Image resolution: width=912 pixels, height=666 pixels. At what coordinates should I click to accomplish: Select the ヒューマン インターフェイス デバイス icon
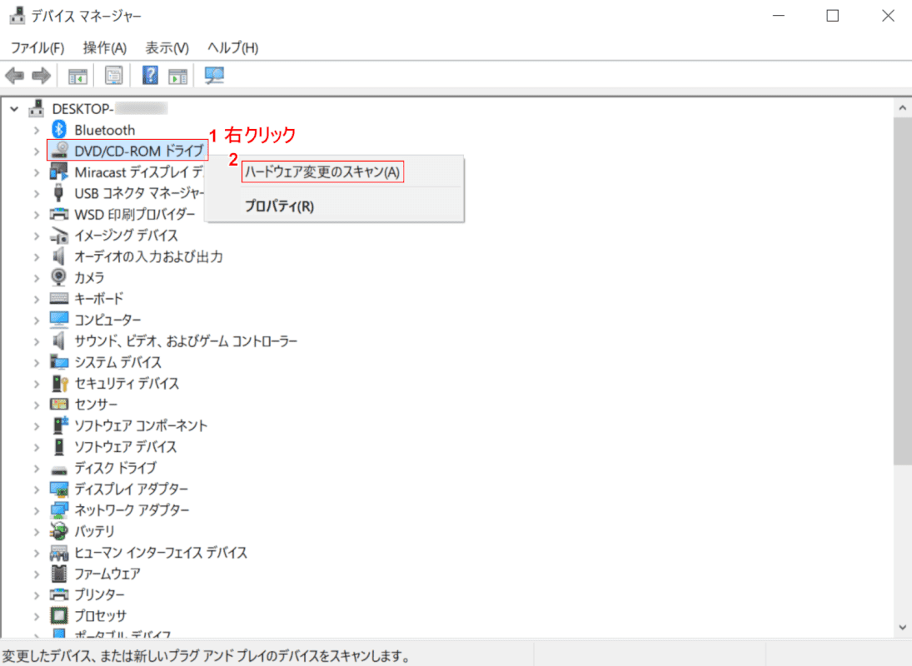[x=59, y=553]
